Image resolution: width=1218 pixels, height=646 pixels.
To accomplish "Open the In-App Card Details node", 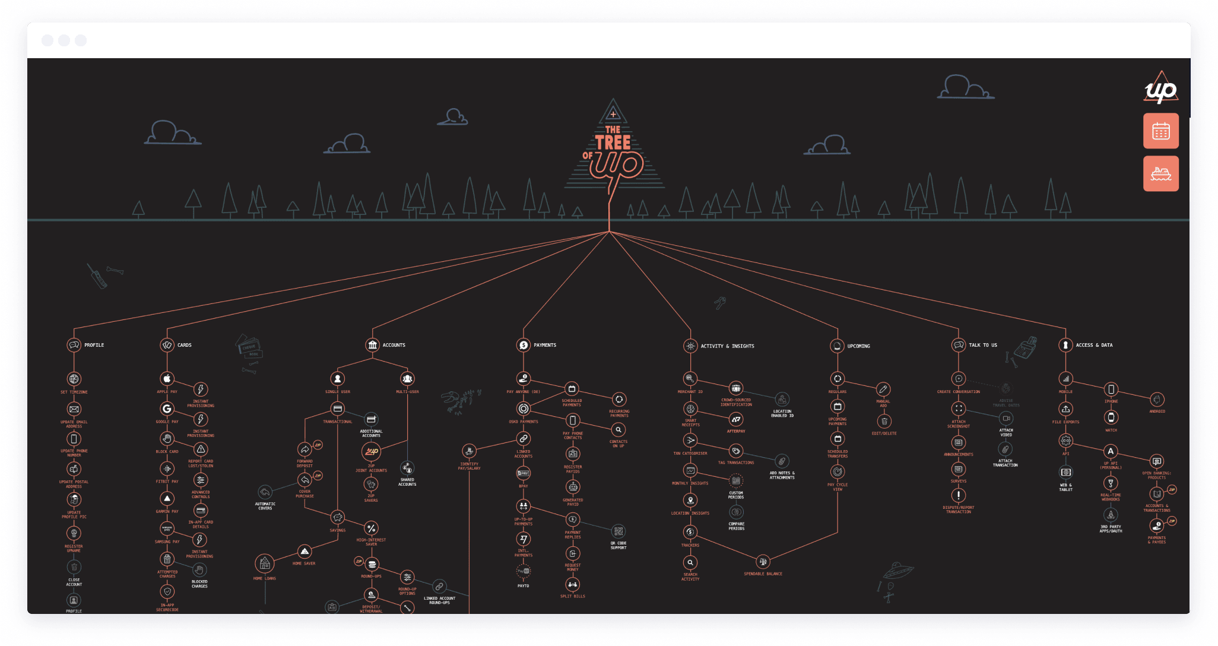I will 201,511.
